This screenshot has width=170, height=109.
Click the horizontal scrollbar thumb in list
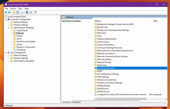(x=121, y=99)
